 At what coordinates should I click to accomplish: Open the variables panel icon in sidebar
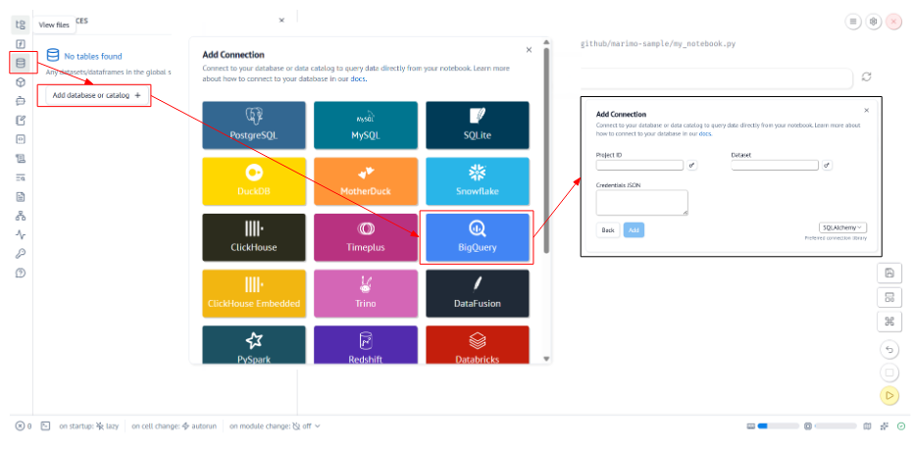pos(21,44)
